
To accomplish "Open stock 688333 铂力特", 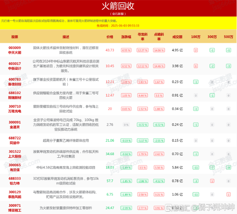I will pos(15,181).
